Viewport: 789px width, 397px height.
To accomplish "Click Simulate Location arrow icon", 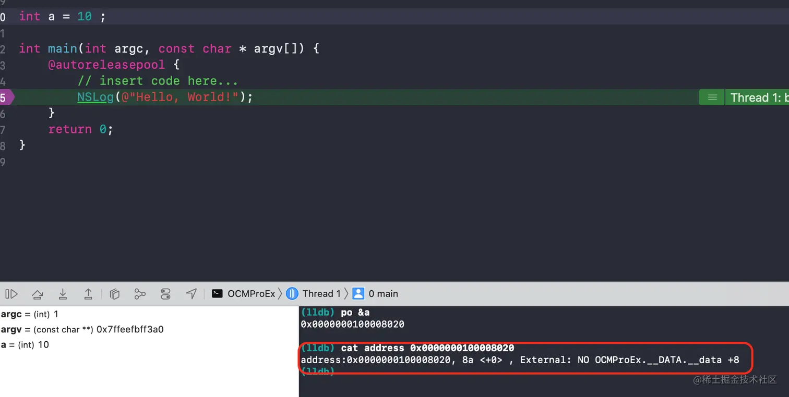I will pyautogui.click(x=191, y=294).
